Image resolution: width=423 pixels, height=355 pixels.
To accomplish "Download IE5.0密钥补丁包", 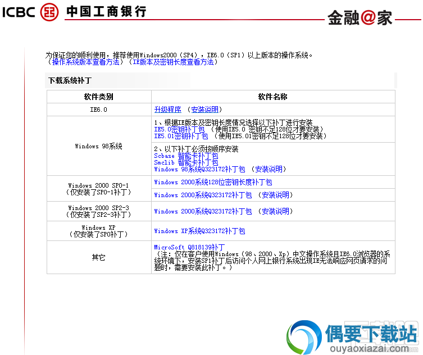I will point(180,130).
